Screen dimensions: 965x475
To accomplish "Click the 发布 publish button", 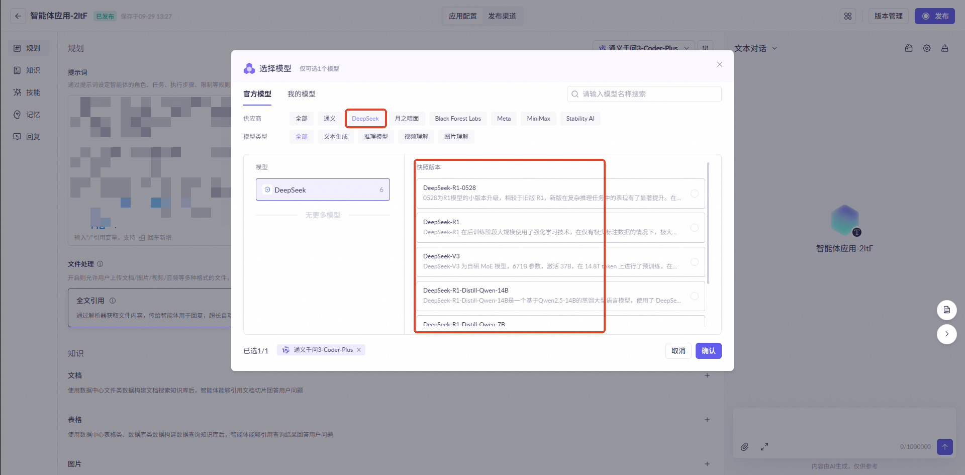I will click(x=935, y=16).
